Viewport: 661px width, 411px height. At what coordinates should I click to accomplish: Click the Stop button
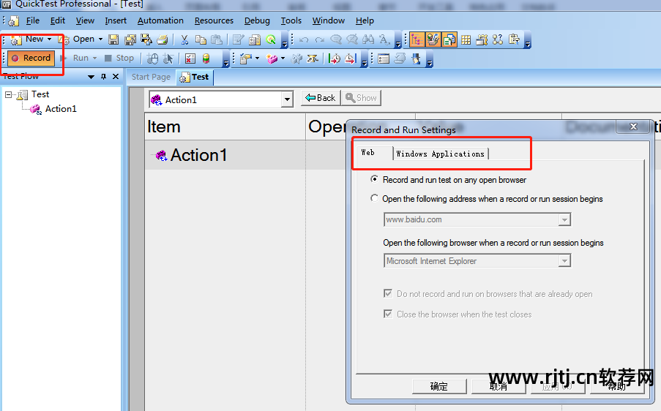pyautogui.click(x=120, y=58)
